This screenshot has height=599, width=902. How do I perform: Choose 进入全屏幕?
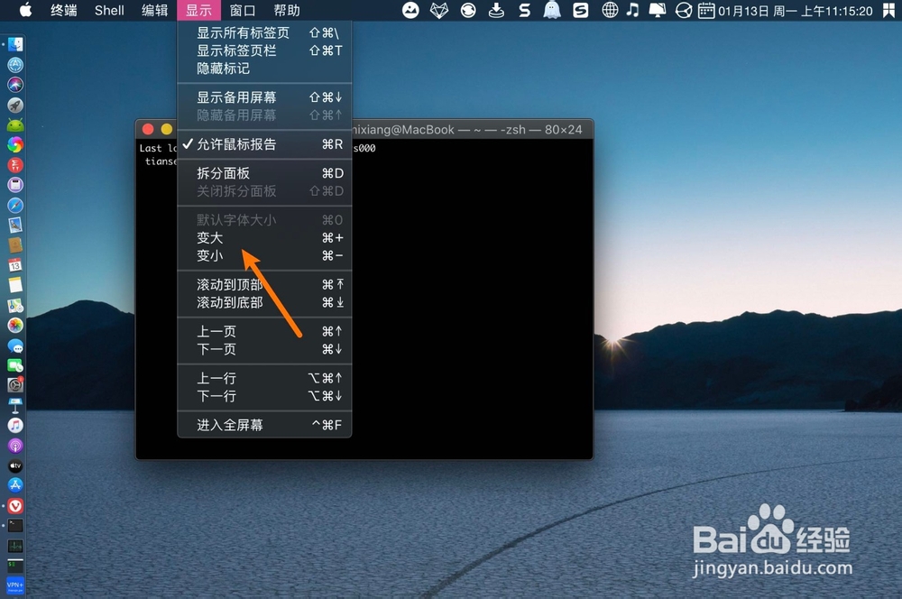point(264,425)
